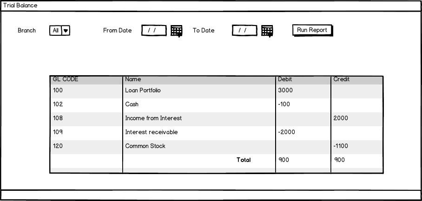
Task: Click the Run Report button
Action: [312, 30]
